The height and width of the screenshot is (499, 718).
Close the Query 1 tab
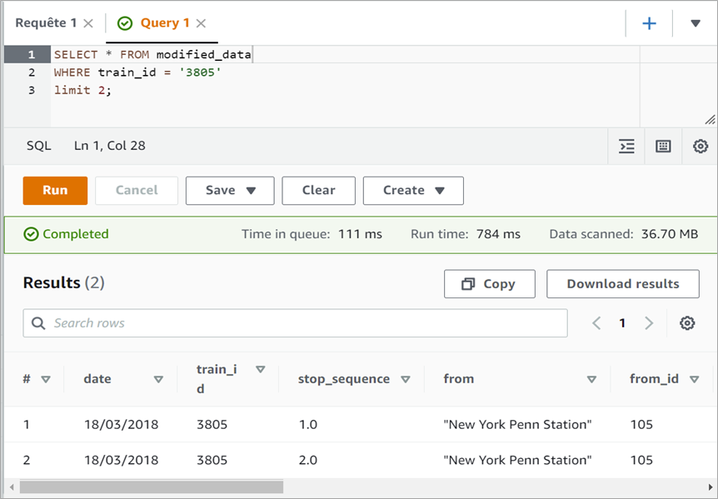click(201, 23)
